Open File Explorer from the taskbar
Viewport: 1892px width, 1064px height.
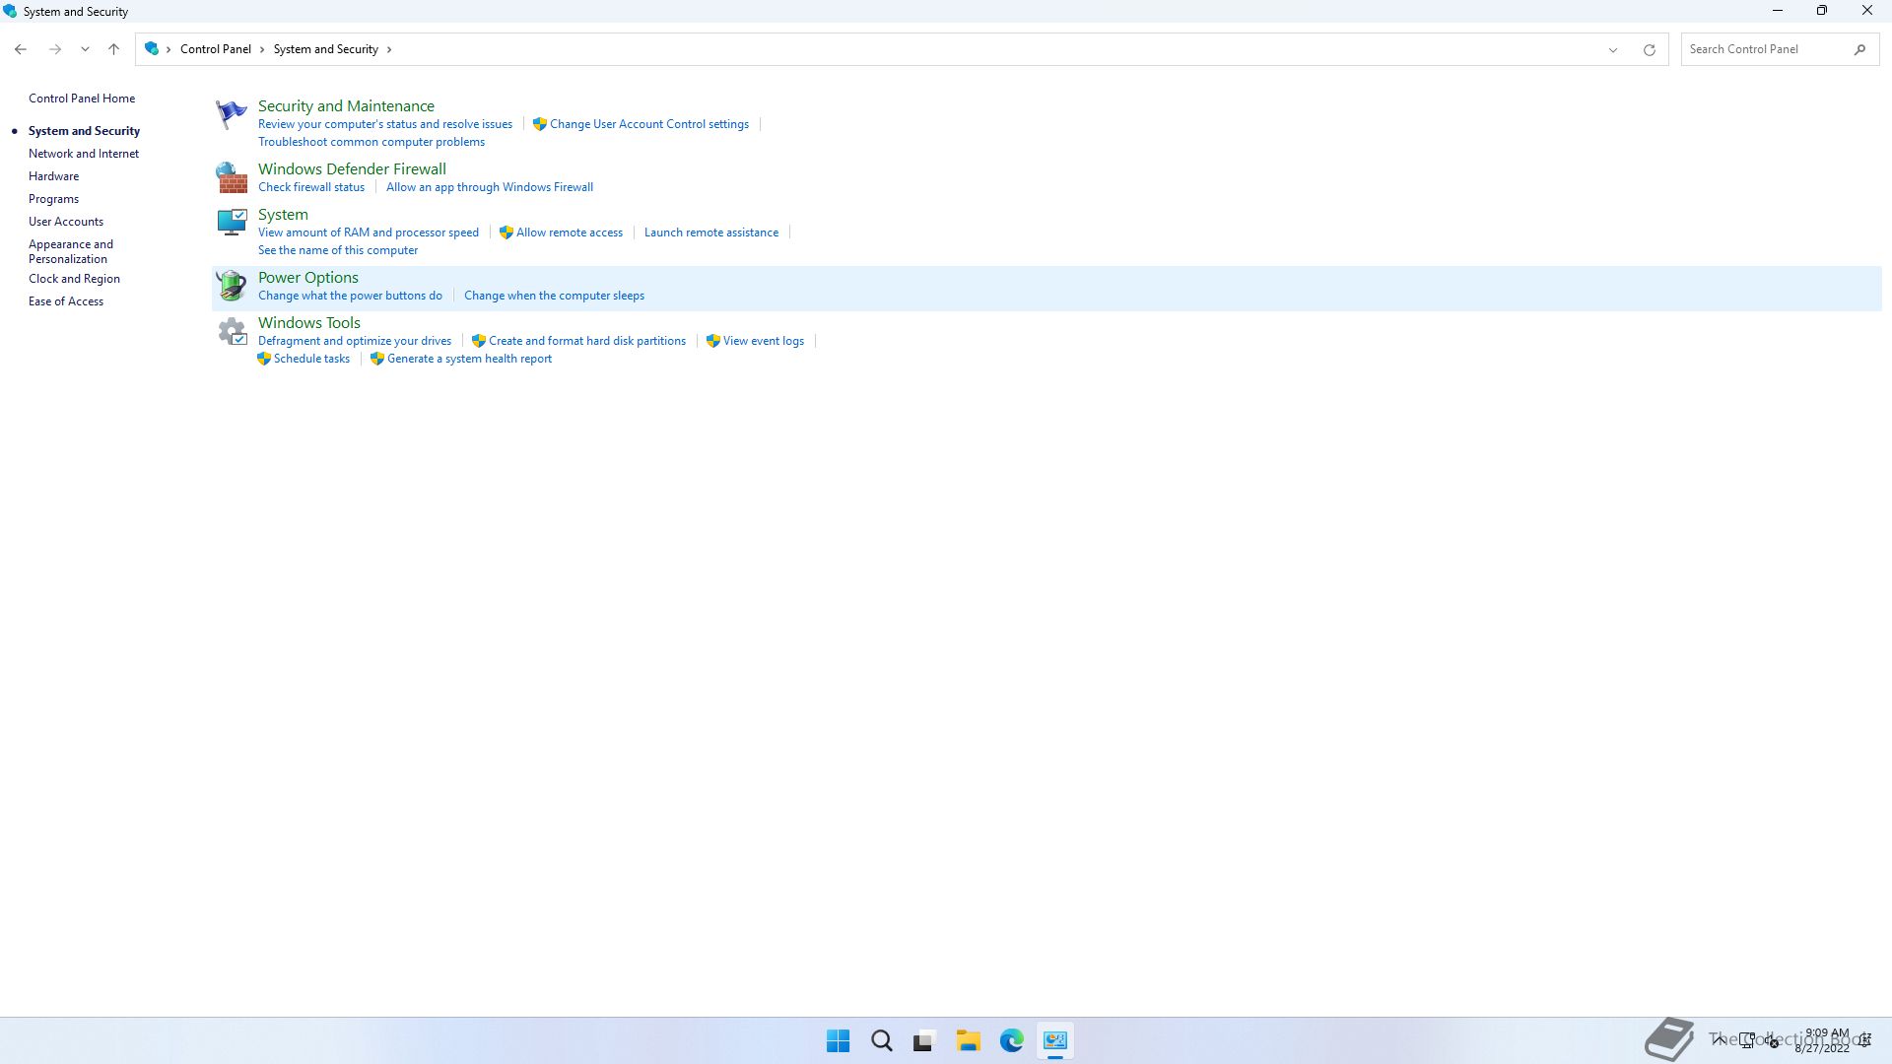[968, 1040]
